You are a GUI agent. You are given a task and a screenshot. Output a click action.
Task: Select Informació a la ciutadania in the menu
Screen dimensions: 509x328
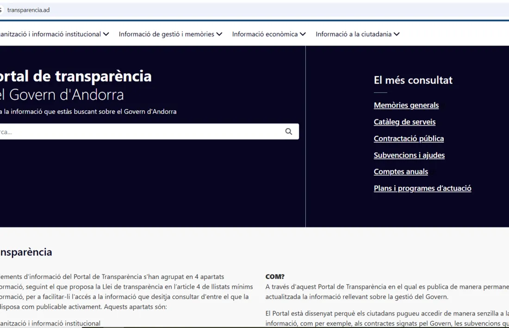[x=354, y=34]
